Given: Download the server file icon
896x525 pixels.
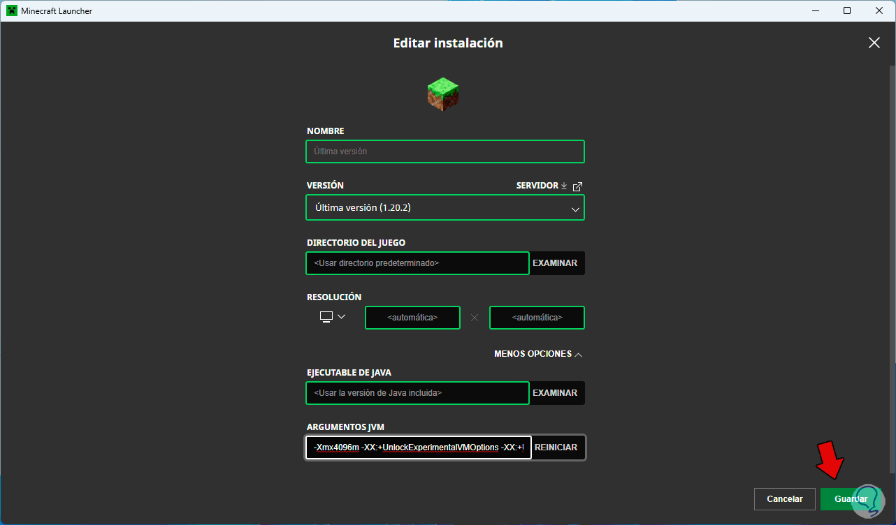Looking at the screenshot, I should click(x=564, y=186).
